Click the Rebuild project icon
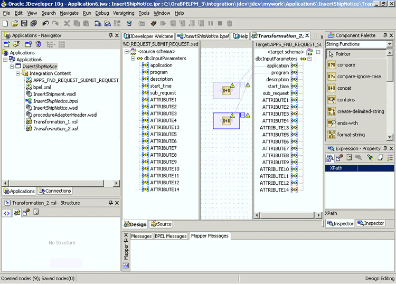Image resolution: width=396 pixels, height=284 pixels. click(107, 23)
